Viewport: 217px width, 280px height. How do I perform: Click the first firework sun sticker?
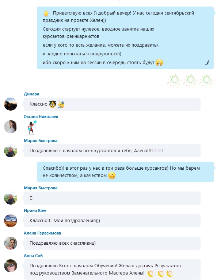pyautogui.click(x=174, y=81)
